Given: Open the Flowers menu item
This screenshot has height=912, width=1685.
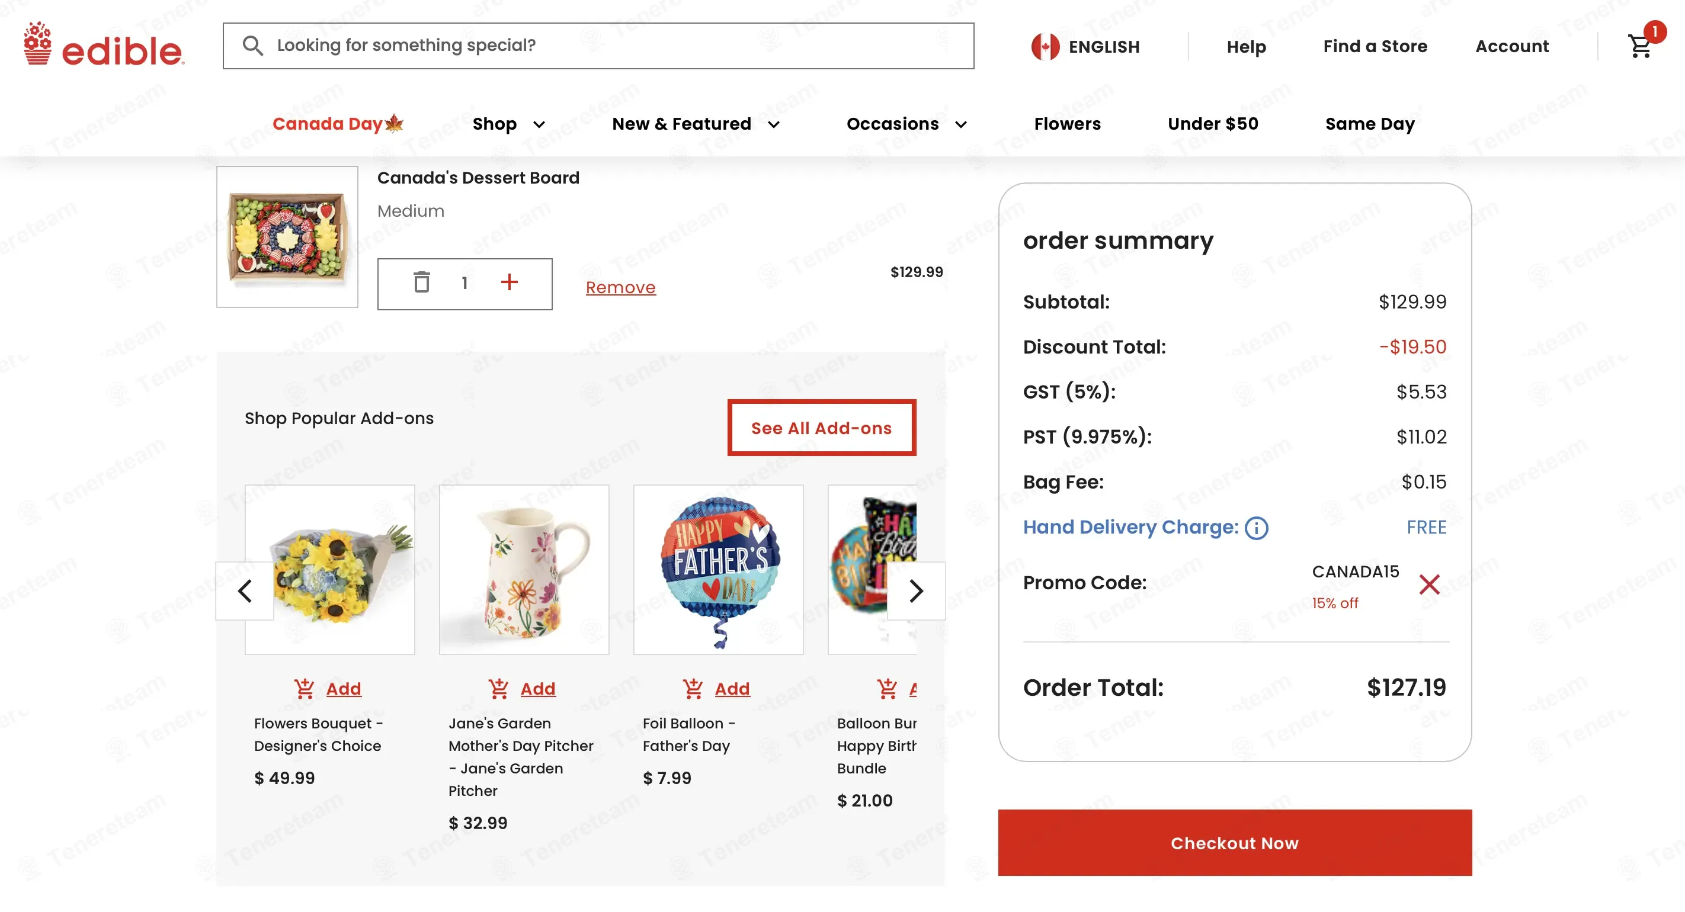Looking at the screenshot, I should (1067, 124).
